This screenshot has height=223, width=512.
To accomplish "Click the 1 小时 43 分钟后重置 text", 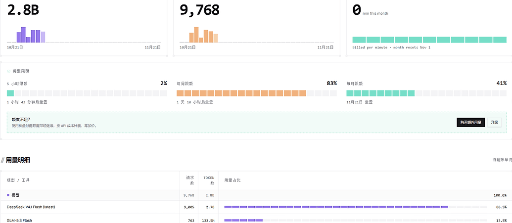I will click(x=27, y=102).
